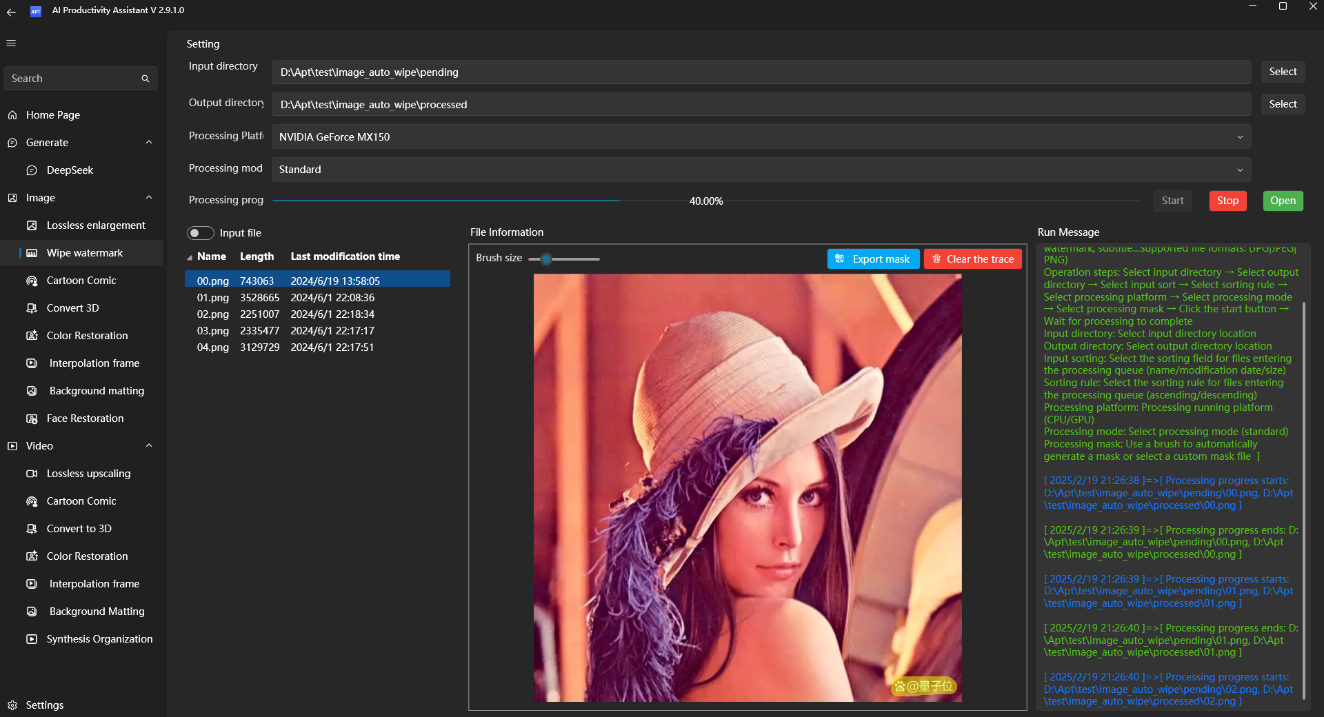
Task: Click the Settings gear icon
Action: [12, 705]
